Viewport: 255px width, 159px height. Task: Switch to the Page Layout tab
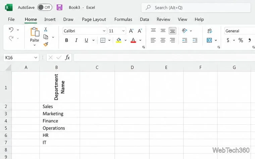[x=94, y=19]
